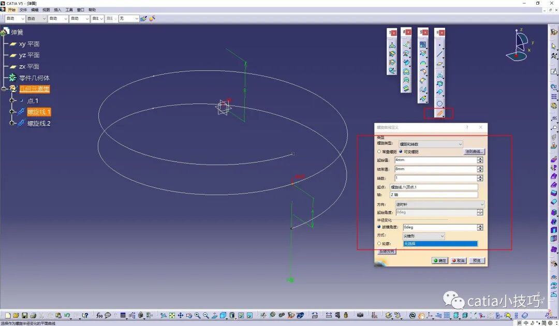Image resolution: width=559 pixels, height=326 pixels.
Task: Open the 无 dropdown in top toolbar
Action: coord(129,18)
